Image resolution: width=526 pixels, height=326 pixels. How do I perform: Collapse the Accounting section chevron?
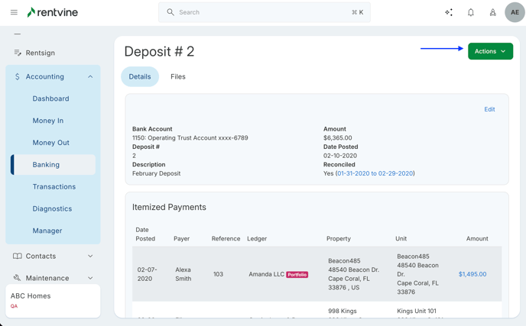coord(90,76)
